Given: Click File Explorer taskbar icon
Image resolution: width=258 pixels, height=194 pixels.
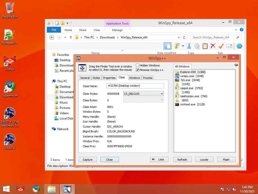Looking at the screenshot, I should tap(51, 189).
